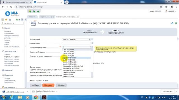
Task: Open Виртуальные серверы in the sidebar
Action: (12, 57)
